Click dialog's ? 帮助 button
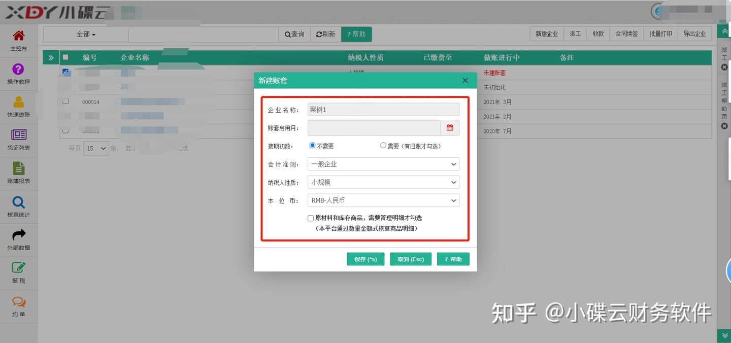 453,259
